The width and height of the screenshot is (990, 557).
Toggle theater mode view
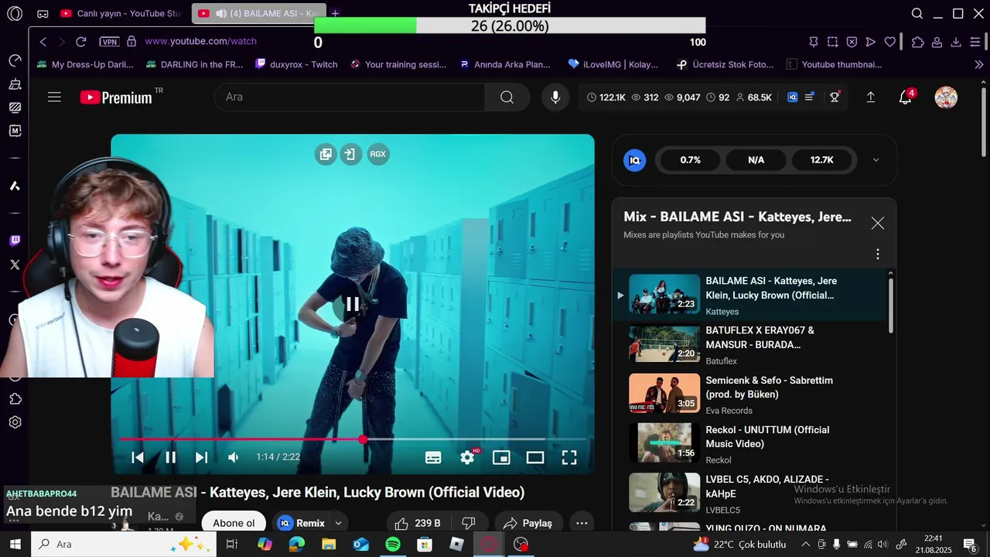pos(535,457)
